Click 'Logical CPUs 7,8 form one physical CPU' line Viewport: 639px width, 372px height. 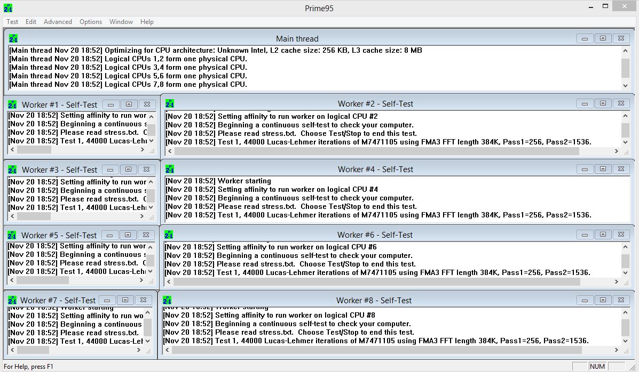pos(128,84)
